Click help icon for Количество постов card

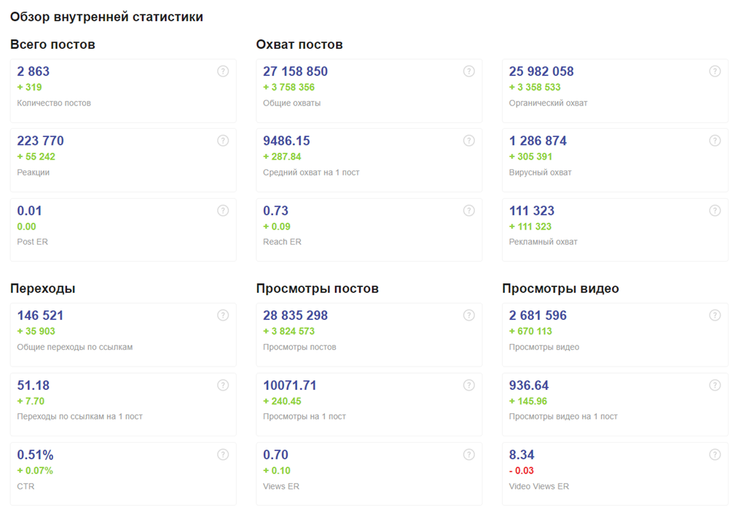coord(223,71)
